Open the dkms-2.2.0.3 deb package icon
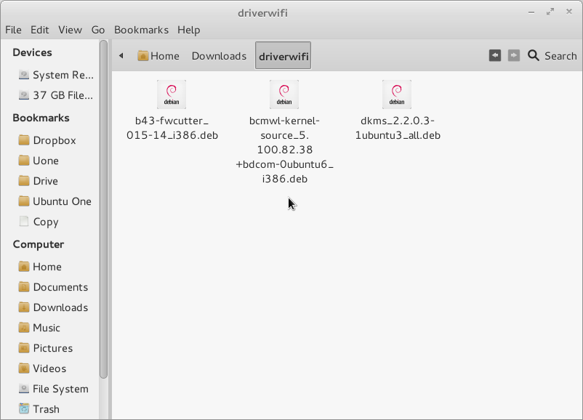Viewport: 583px width, 420px height. point(396,94)
